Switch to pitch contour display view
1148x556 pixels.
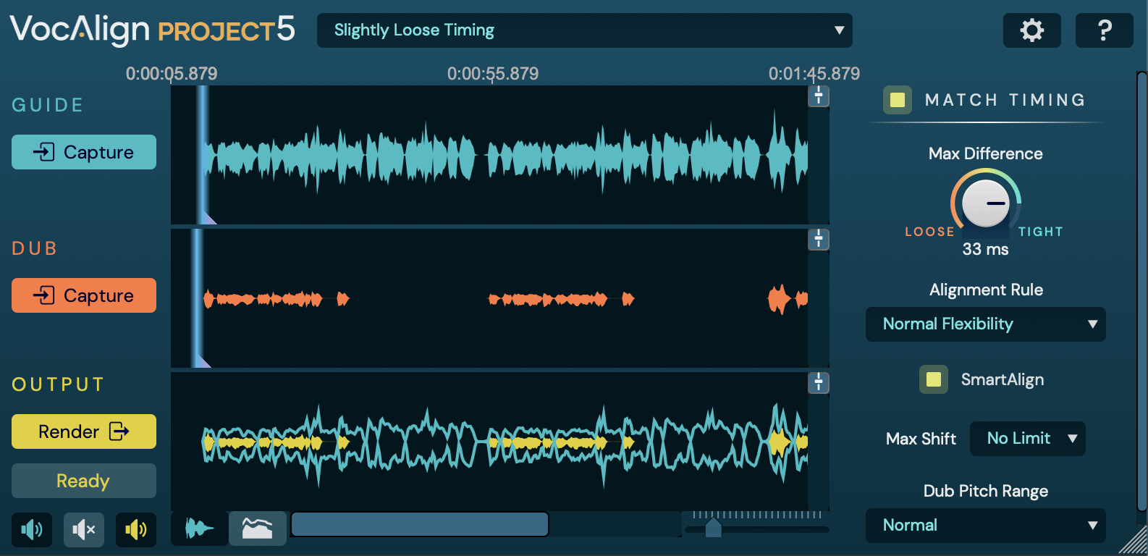click(x=258, y=528)
